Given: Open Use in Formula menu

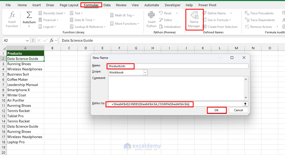Looking at the screenshot, I should (217, 20).
